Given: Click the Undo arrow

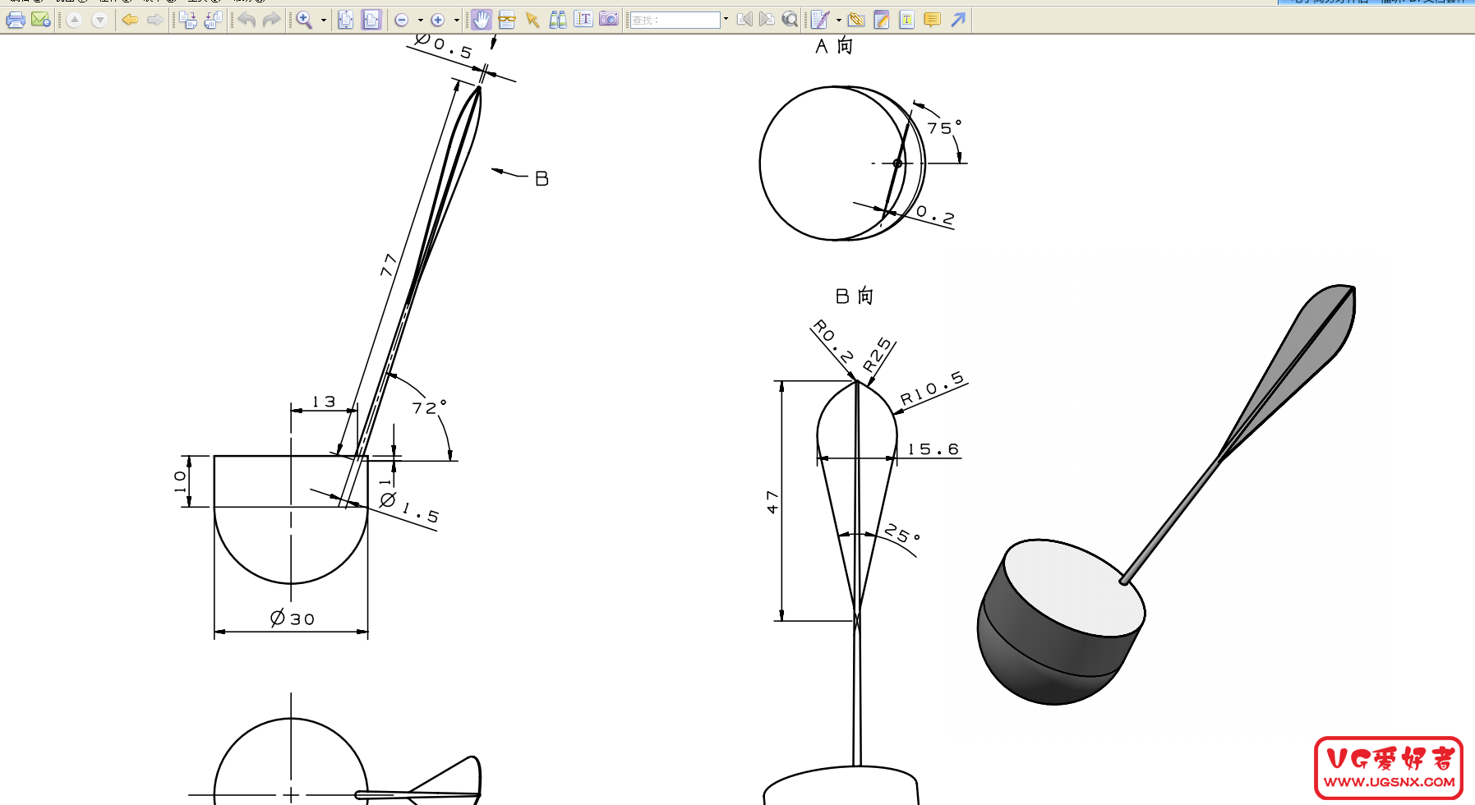Looking at the screenshot, I should 247,20.
